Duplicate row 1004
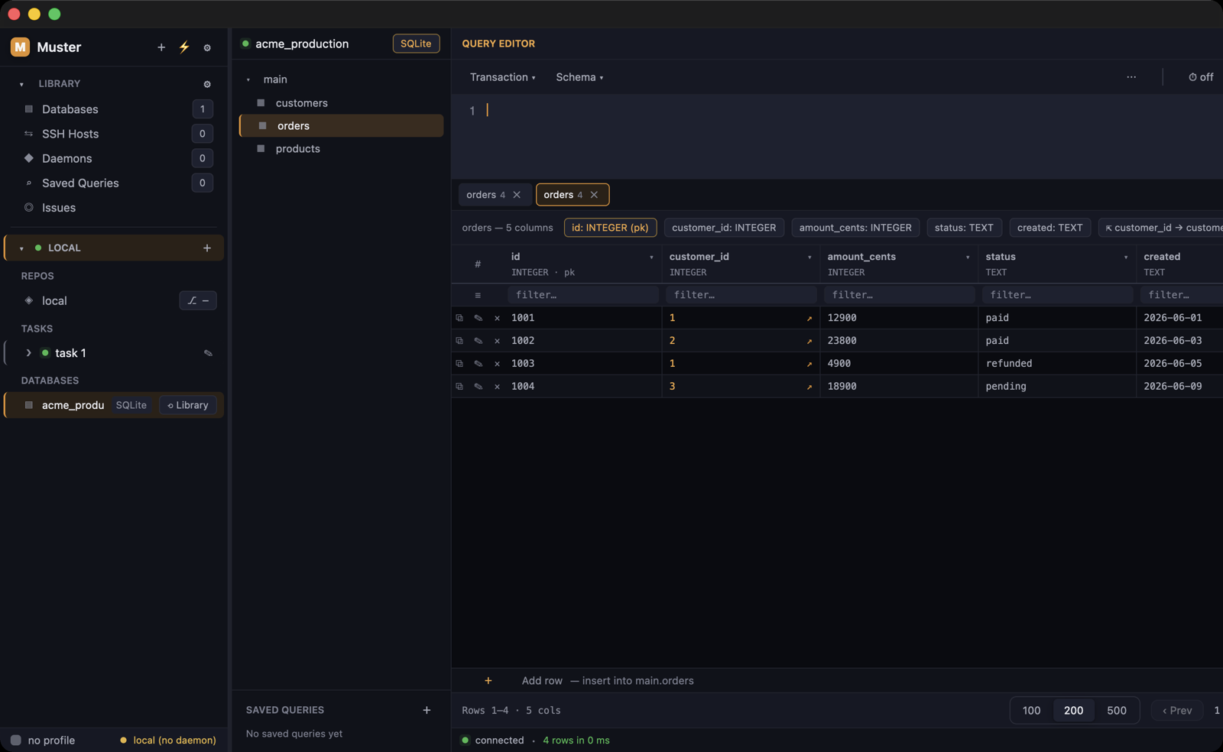This screenshot has width=1223, height=752. coord(459,387)
